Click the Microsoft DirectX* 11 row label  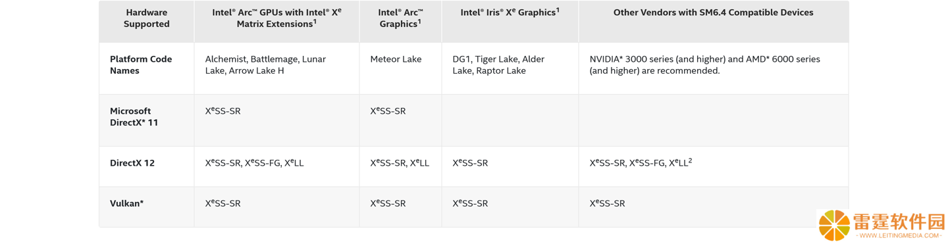pyautogui.click(x=134, y=116)
